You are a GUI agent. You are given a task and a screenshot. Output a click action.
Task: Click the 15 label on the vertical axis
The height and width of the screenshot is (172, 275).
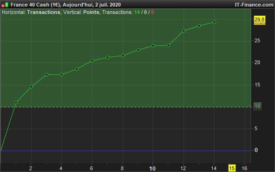point(257,85)
